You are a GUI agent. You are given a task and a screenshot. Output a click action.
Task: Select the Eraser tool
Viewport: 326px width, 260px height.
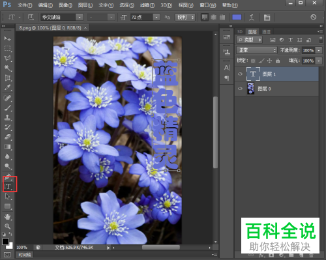click(7, 137)
